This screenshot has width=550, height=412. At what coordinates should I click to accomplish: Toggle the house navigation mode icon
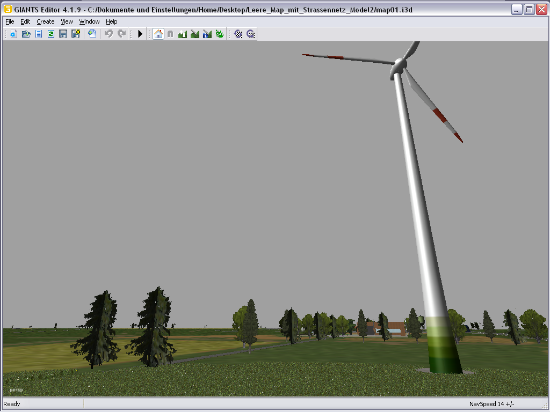click(158, 34)
